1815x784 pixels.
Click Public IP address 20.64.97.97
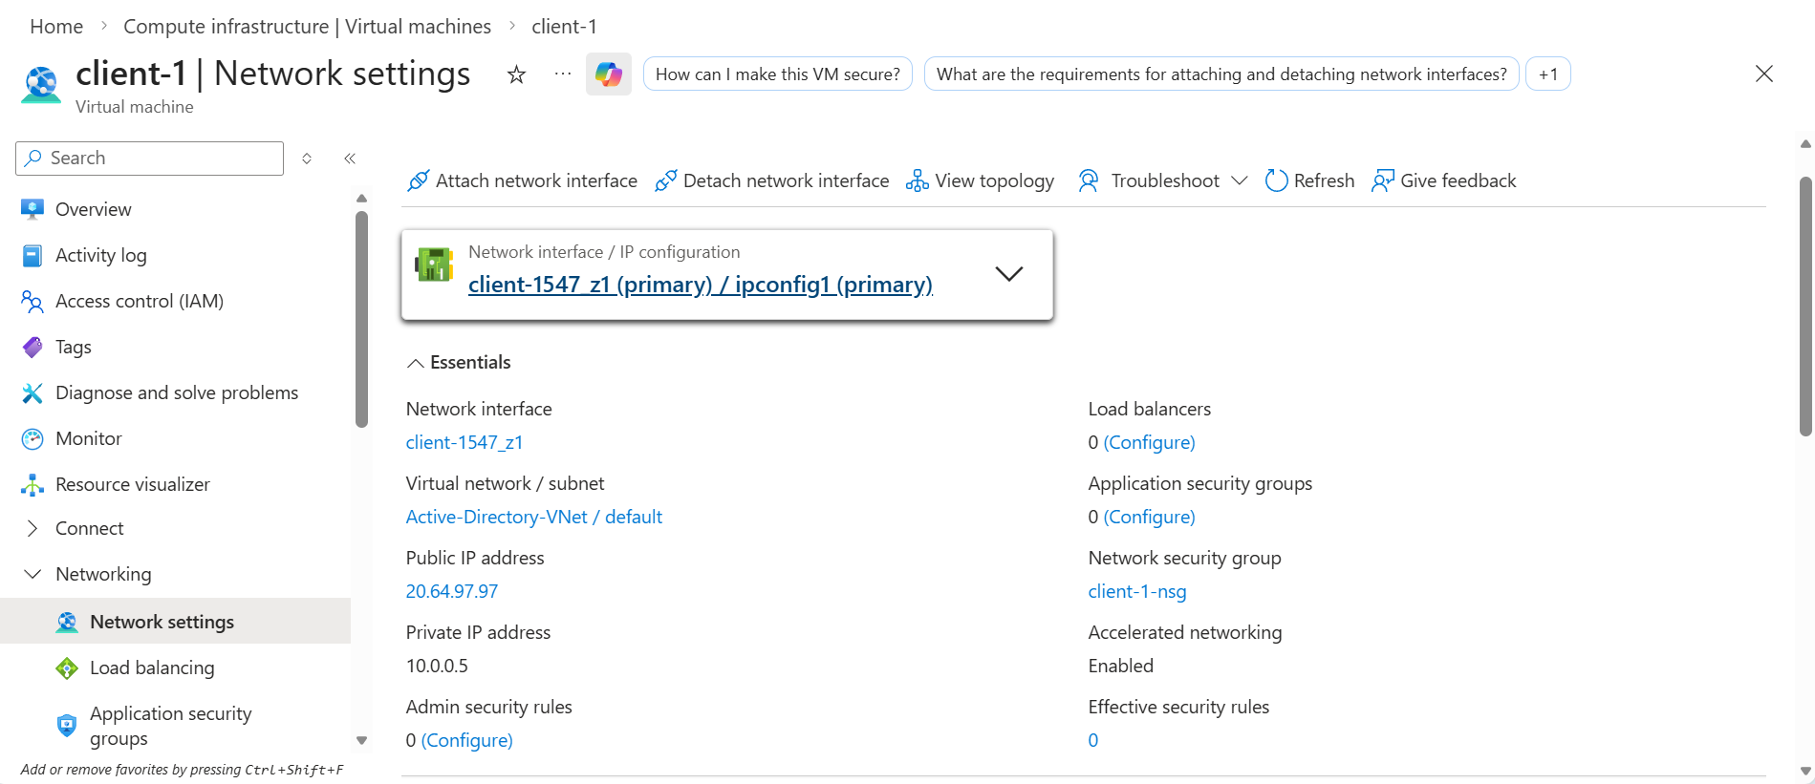pos(451,591)
